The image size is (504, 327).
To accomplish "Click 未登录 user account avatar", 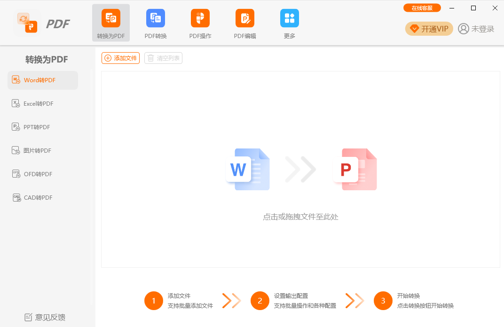I will point(464,29).
